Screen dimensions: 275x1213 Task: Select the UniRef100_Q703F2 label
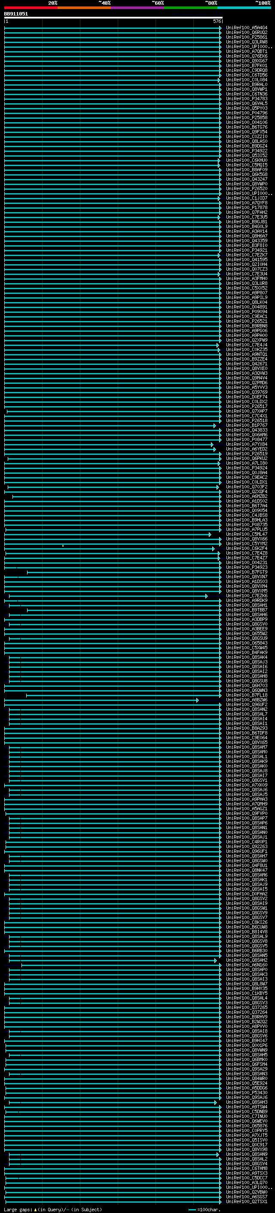point(246,486)
